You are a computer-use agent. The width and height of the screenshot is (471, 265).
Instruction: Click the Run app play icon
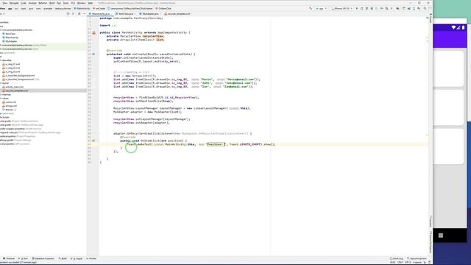357,8
